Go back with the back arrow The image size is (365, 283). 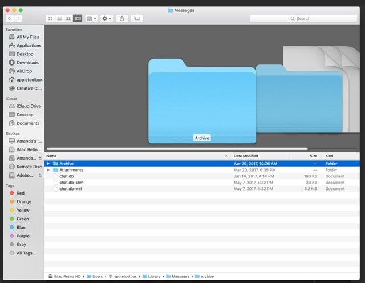click(10, 18)
